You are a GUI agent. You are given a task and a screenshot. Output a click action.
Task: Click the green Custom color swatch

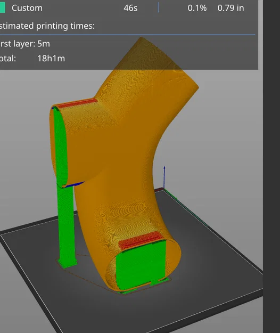2,8
